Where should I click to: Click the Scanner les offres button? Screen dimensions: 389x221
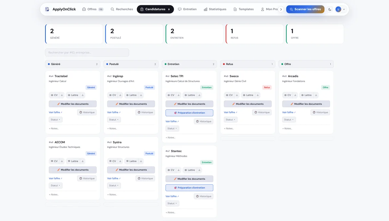click(x=305, y=9)
